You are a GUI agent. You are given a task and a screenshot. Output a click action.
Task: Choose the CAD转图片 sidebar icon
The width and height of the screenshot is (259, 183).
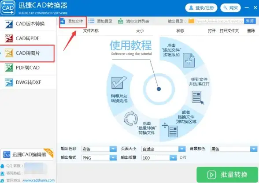[x=9, y=53]
